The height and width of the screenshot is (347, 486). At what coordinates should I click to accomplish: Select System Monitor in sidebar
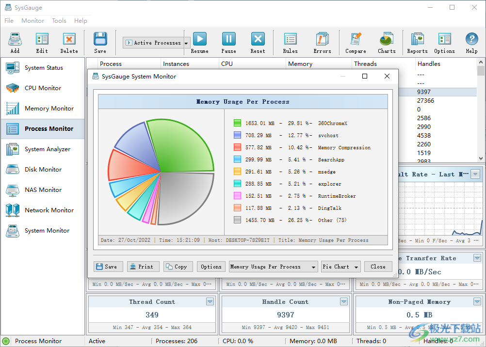tap(43, 231)
